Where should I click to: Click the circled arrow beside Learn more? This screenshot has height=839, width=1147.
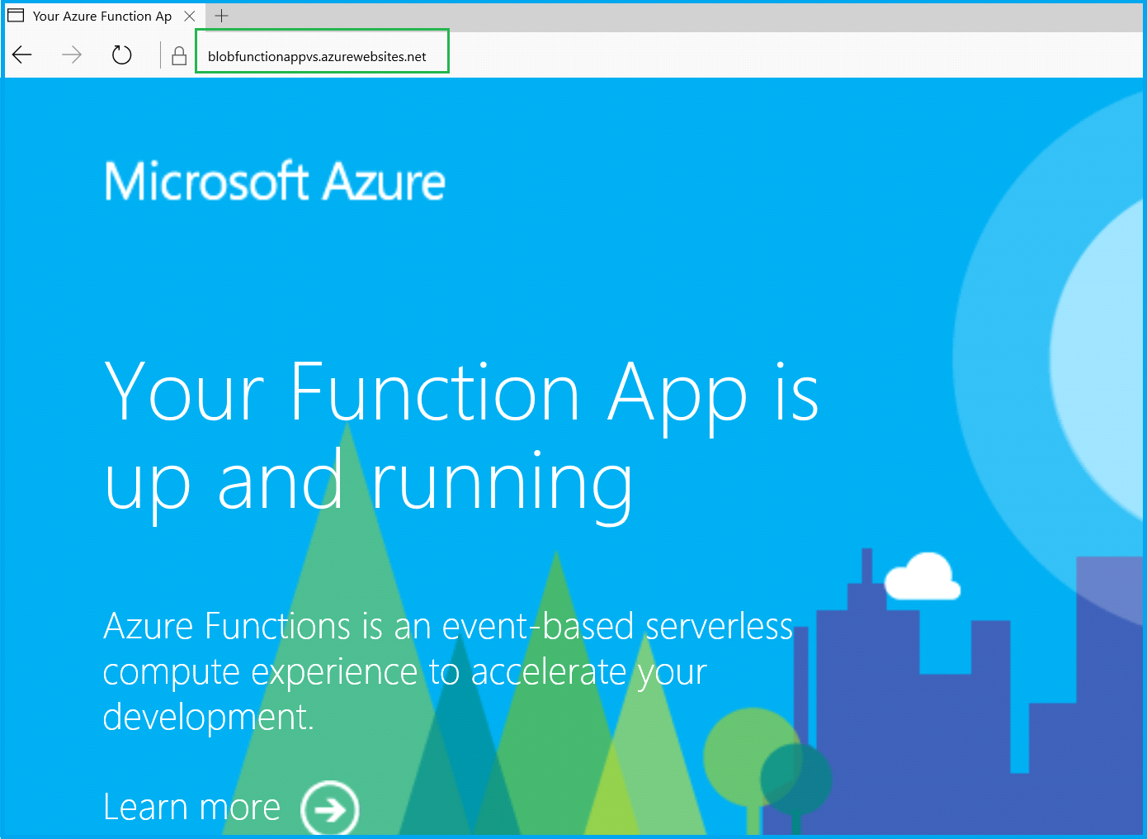(x=329, y=809)
